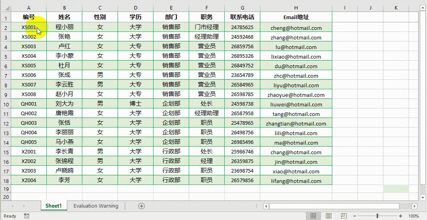Add a new sheet with plus button
The height and width of the screenshot is (220, 427).
[142, 206]
